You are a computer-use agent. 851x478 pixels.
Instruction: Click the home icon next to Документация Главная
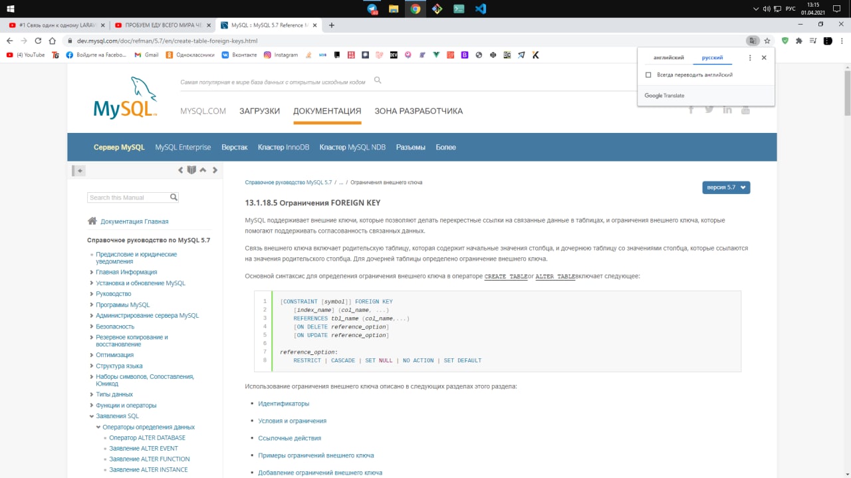(x=92, y=221)
